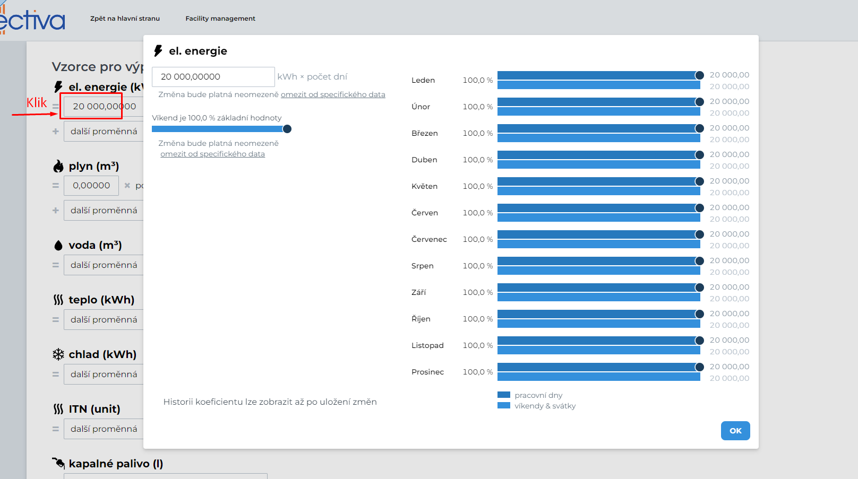Click the snowflake icon beside chlad
This screenshot has height=479, width=858.
58,355
